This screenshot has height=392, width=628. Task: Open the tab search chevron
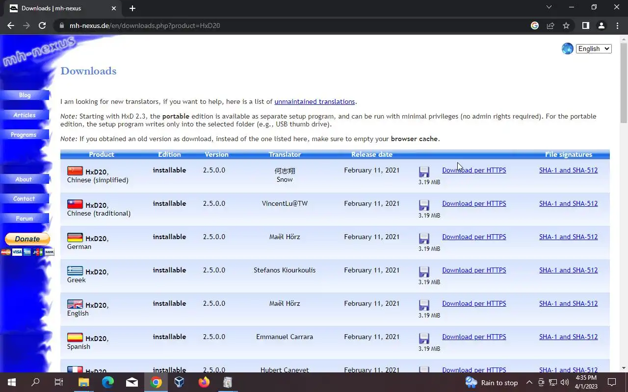pyautogui.click(x=549, y=7)
